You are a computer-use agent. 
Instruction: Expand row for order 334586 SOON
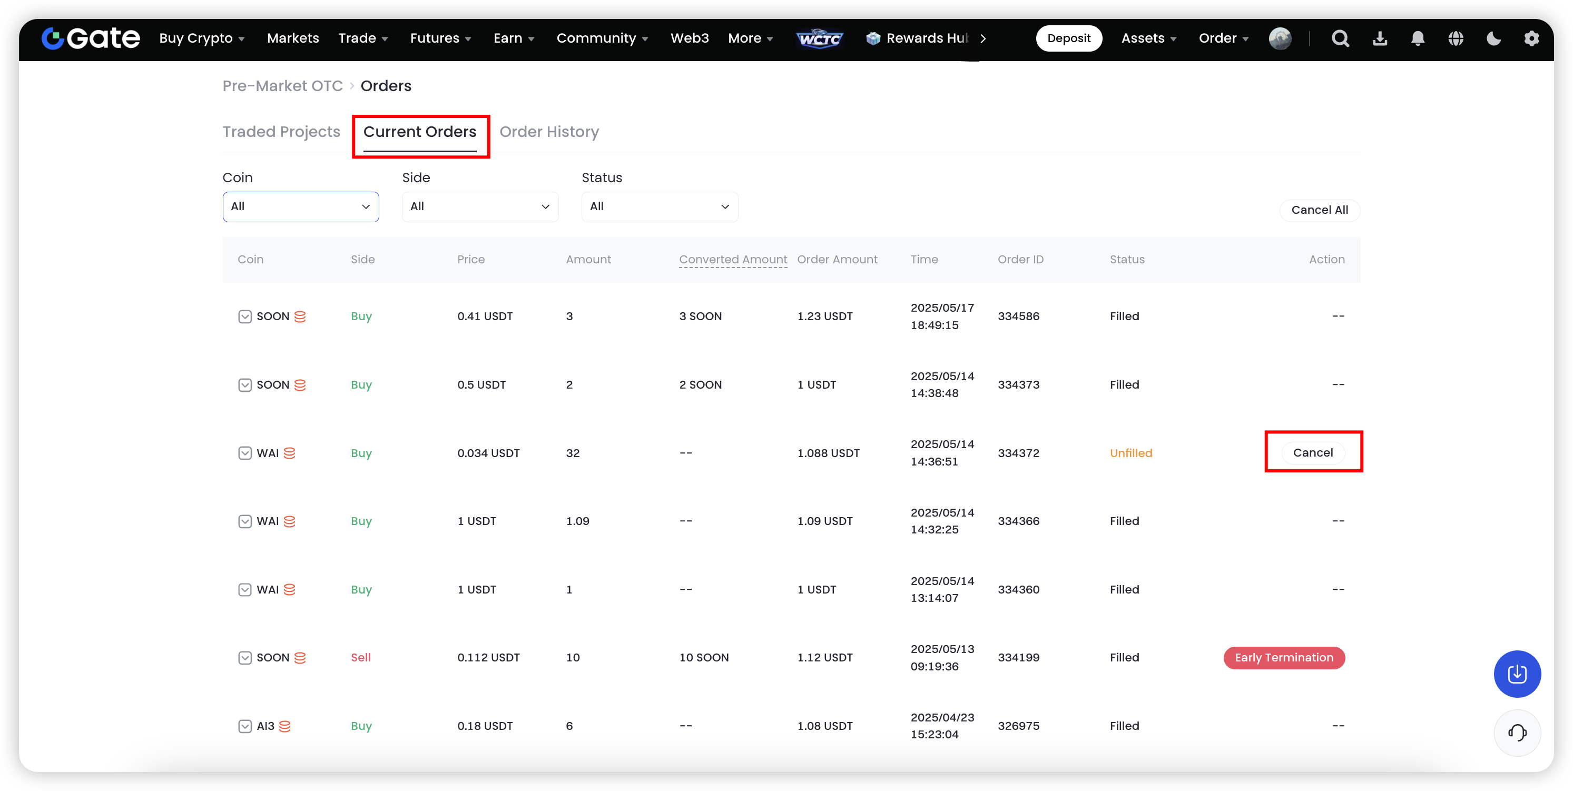click(245, 316)
